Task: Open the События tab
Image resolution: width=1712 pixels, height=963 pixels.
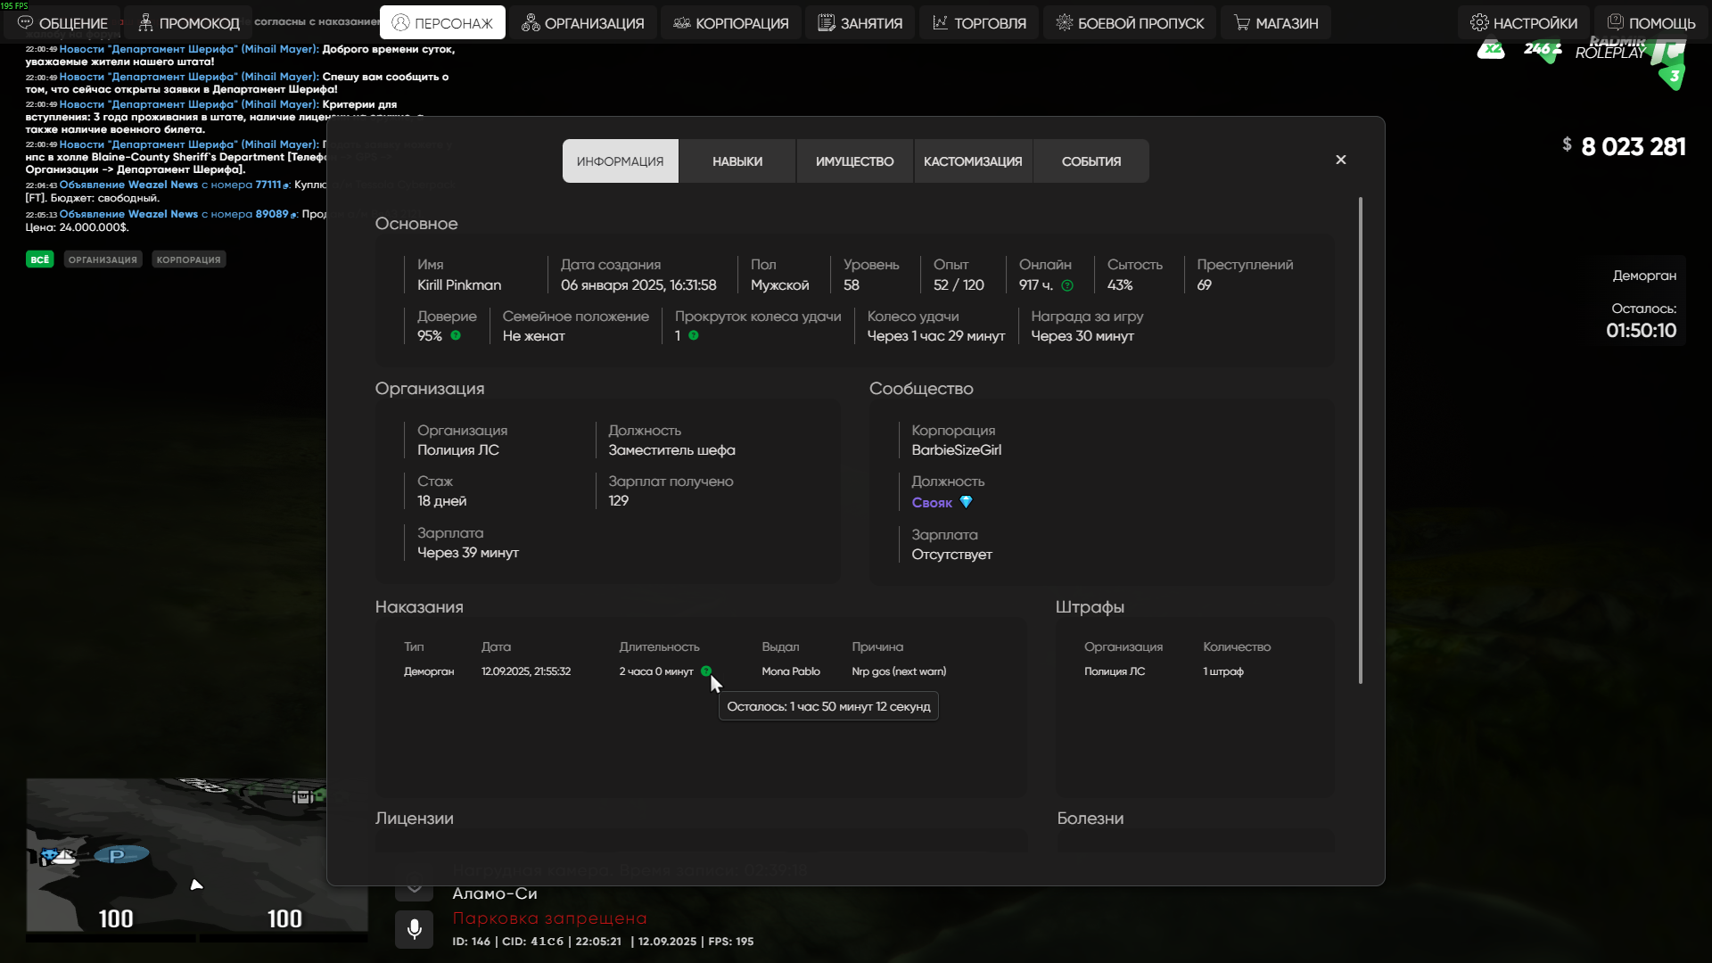Action: click(x=1091, y=161)
